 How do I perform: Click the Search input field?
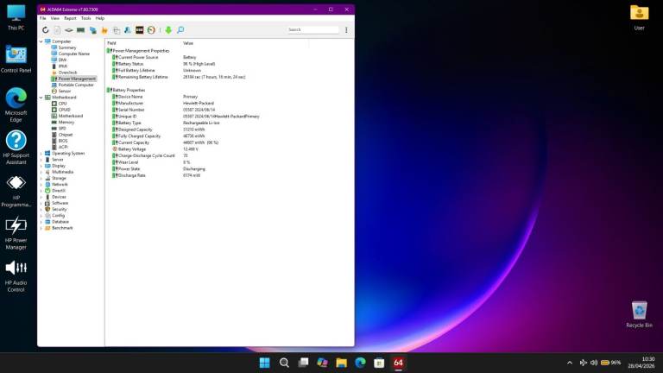[x=313, y=29]
